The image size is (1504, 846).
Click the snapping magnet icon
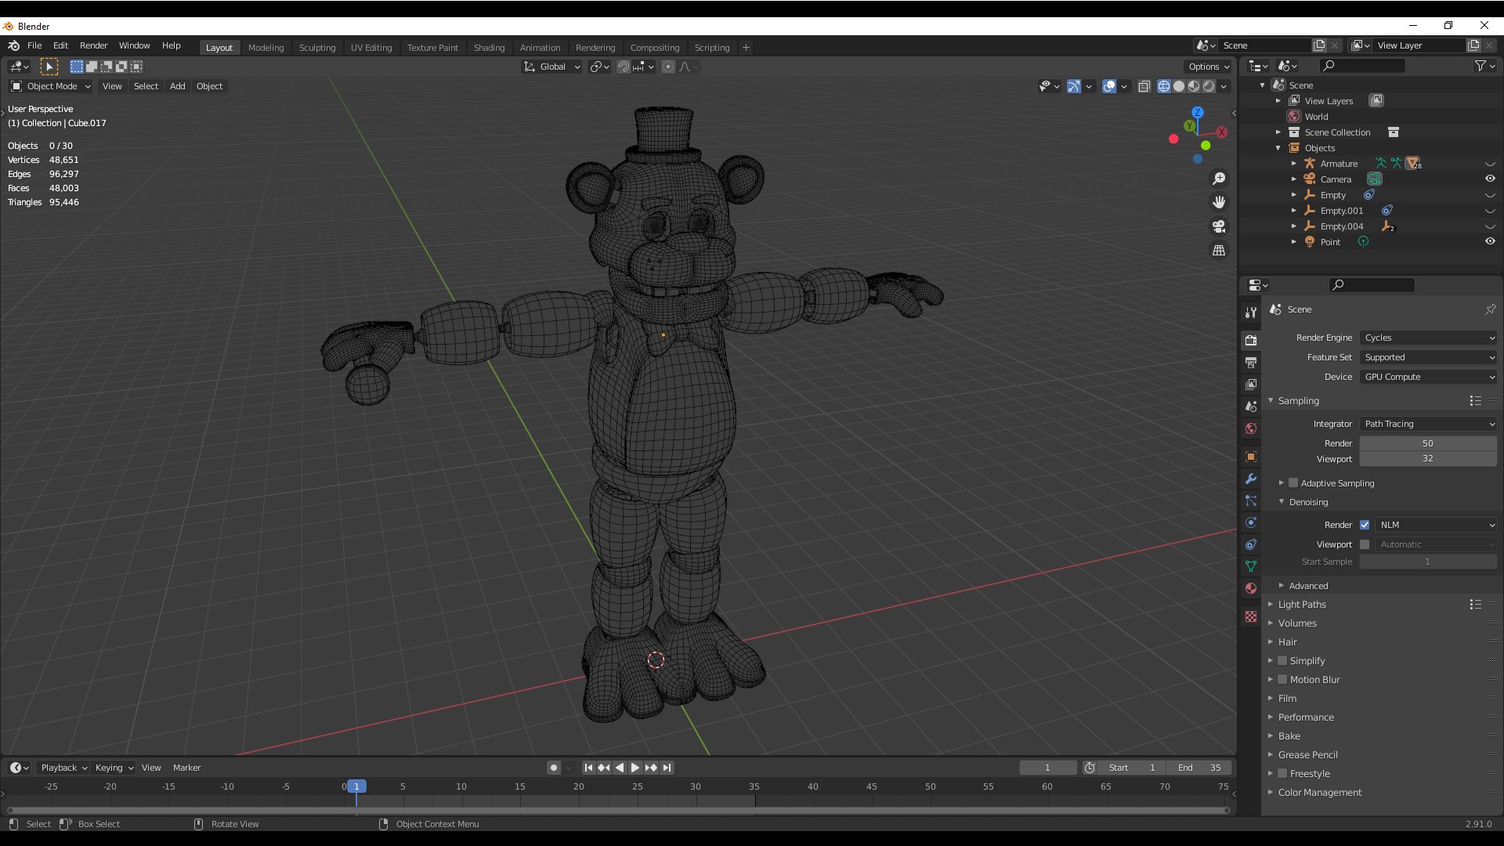click(624, 67)
